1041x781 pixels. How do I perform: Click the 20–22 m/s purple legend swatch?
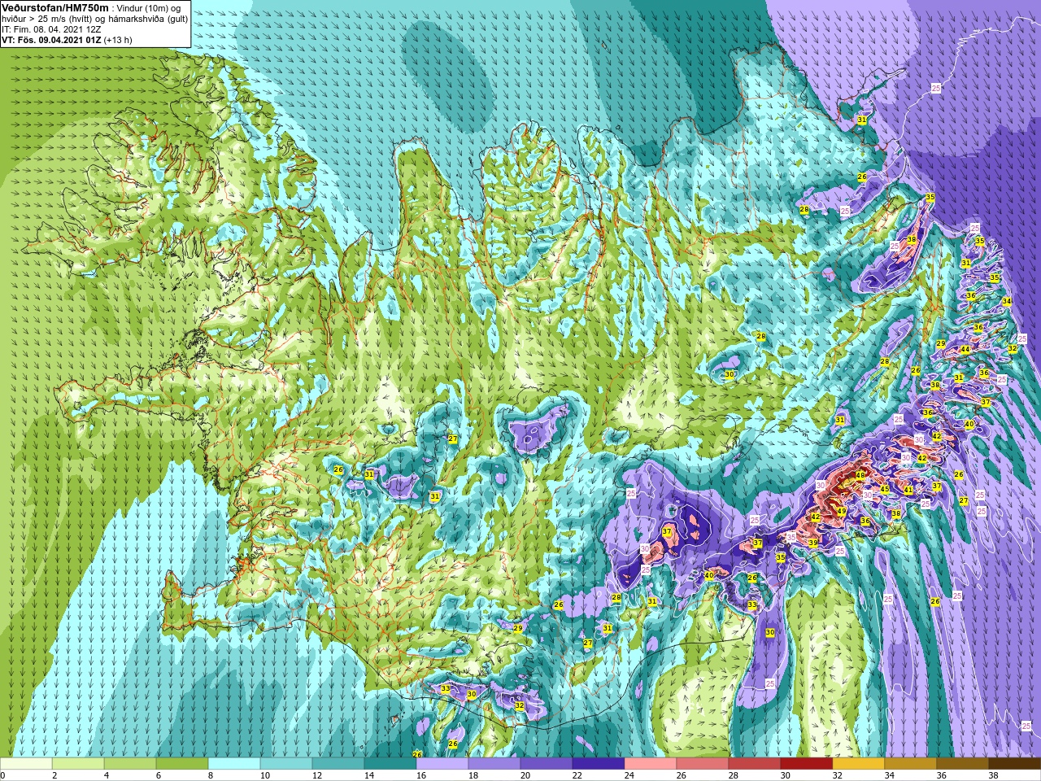pos(547,764)
